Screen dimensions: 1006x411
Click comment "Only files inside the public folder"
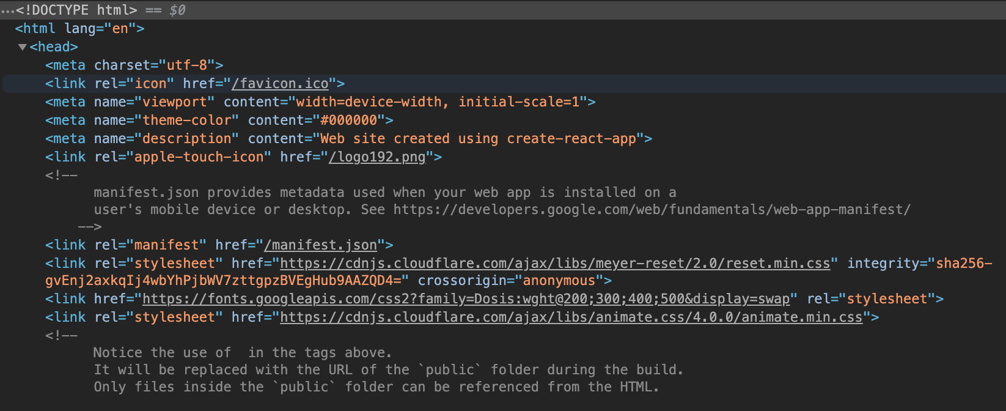pos(376,387)
